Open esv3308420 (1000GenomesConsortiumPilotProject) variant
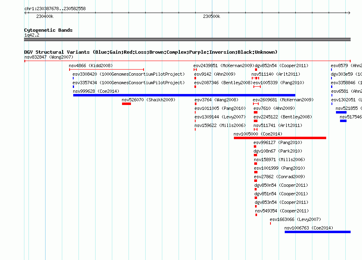Image resolution: width=362 pixels, height=260 pixels. [x=129, y=74]
